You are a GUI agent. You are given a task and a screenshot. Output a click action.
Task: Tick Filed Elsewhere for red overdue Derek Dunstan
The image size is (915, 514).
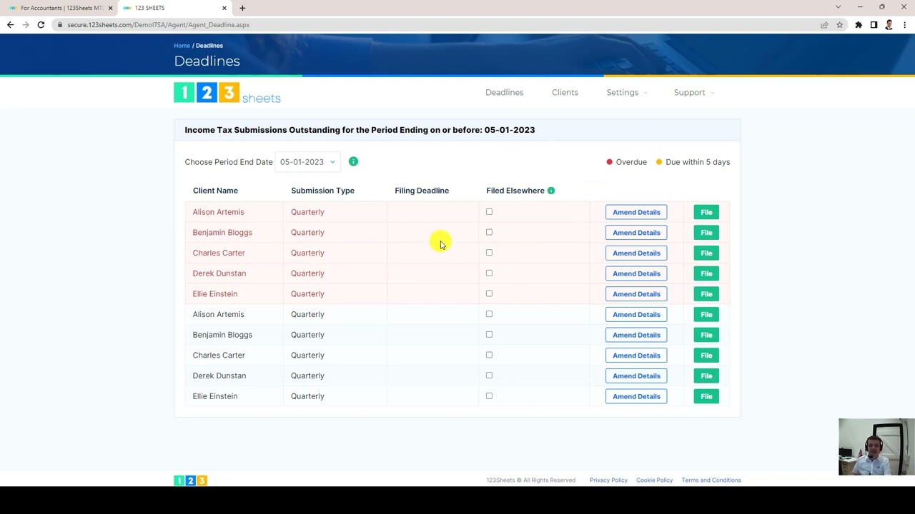[489, 273]
